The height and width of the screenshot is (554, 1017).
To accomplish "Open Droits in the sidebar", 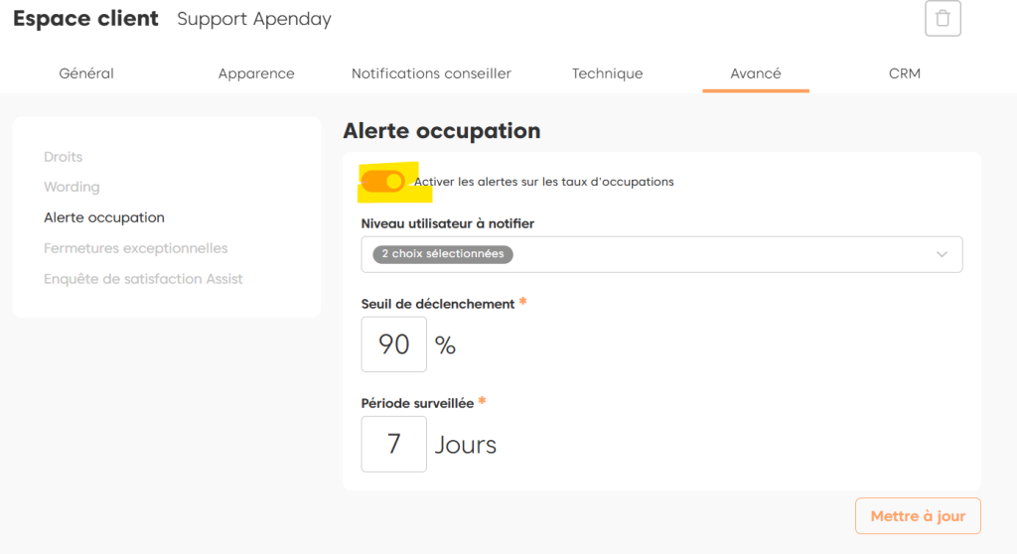I will (x=64, y=157).
